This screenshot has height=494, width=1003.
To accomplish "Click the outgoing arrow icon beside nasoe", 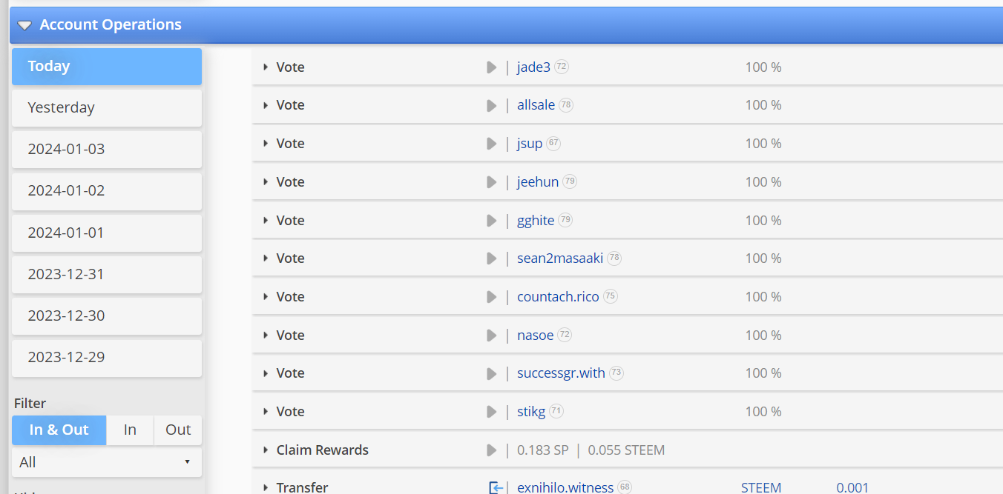I will [491, 336].
